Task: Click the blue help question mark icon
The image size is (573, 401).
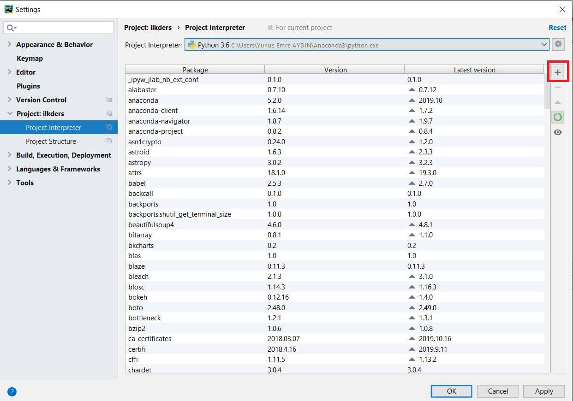Action: click(x=12, y=392)
